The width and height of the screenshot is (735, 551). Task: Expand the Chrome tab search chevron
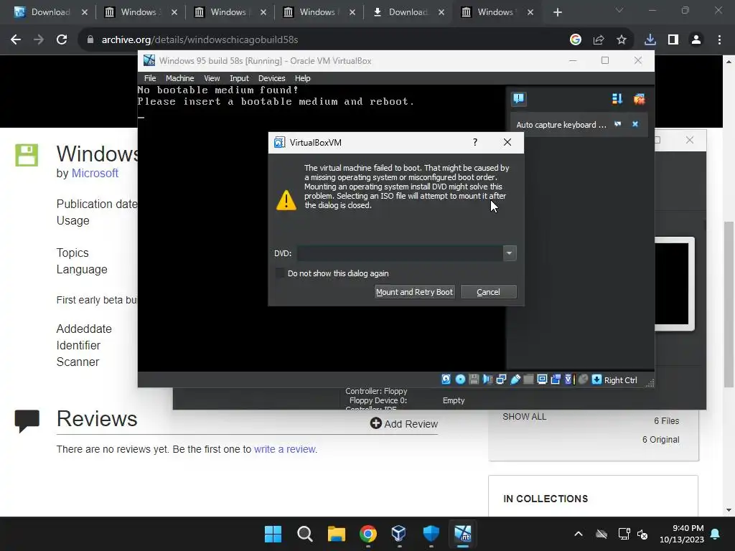tap(619, 10)
